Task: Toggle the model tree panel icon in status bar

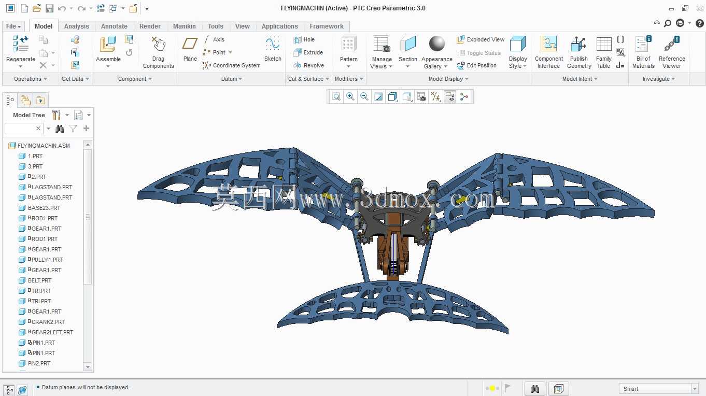Action: 9,389
